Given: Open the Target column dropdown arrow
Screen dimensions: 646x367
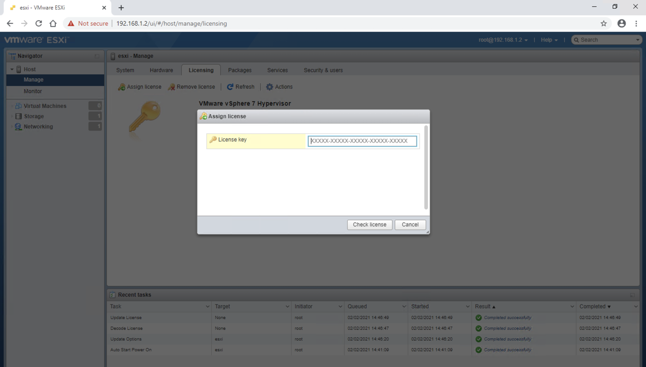Looking at the screenshot, I should coord(287,306).
